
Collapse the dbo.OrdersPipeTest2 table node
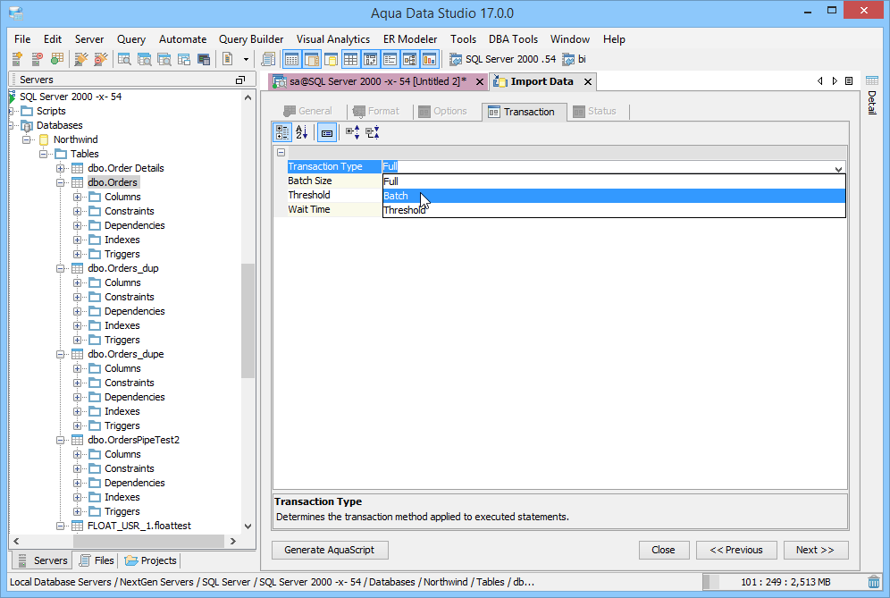pos(60,440)
